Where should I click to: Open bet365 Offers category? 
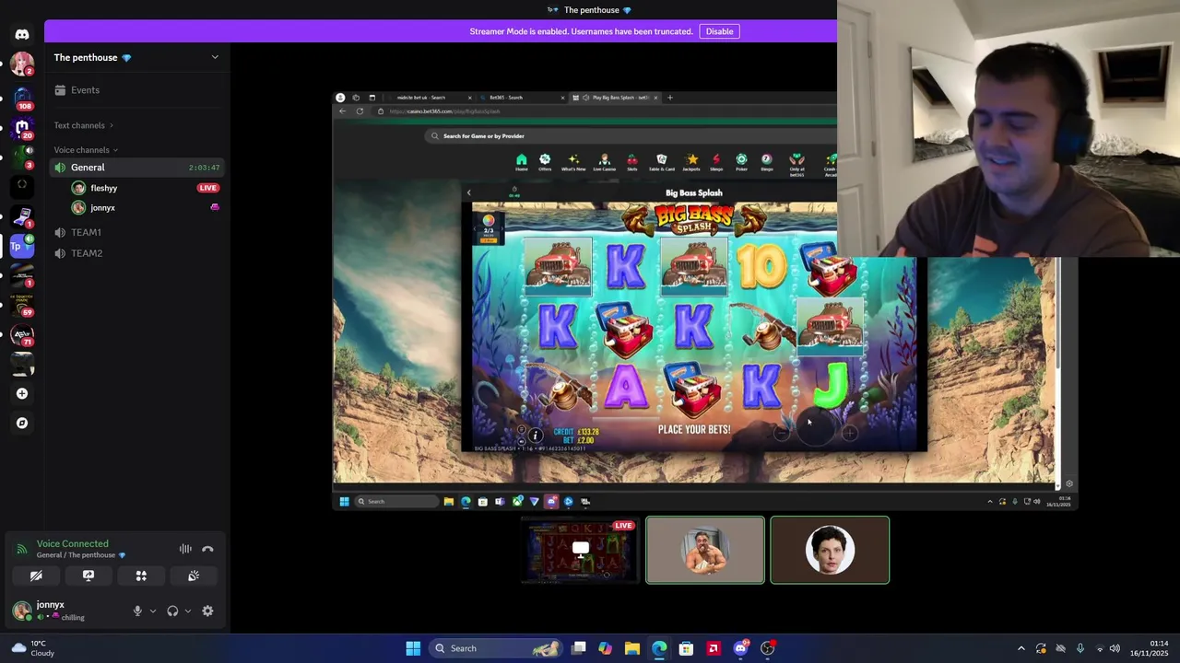coord(545,163)
